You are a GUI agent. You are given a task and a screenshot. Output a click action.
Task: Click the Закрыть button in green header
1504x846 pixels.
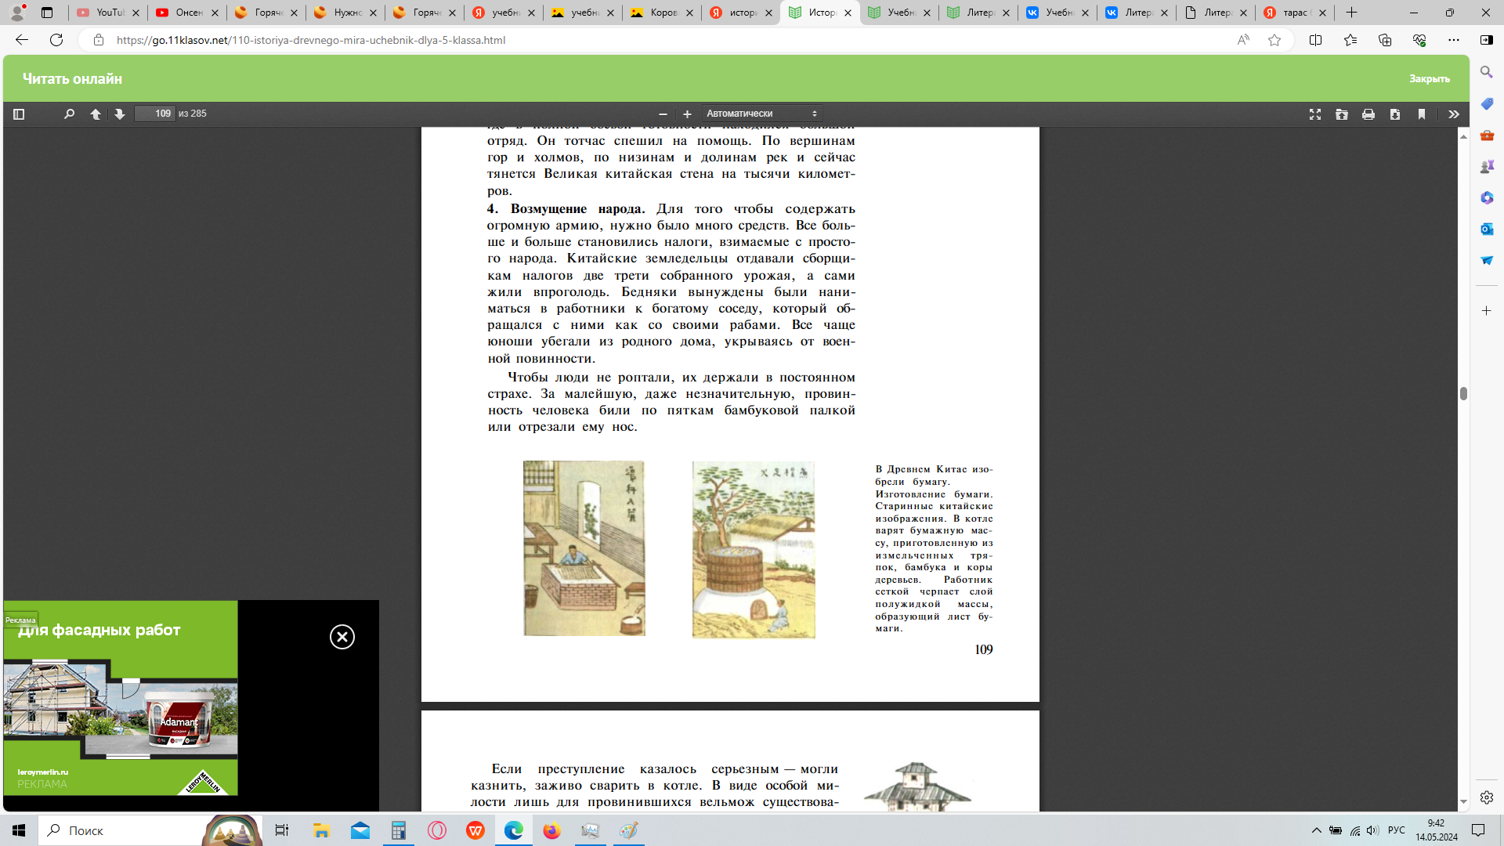[1430, 79]
